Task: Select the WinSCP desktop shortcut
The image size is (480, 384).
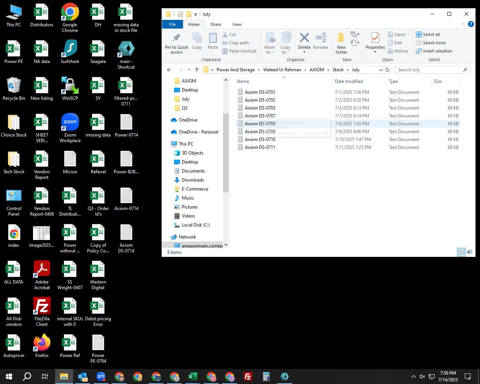Action: pyautogui.click(x=70, y=89)
